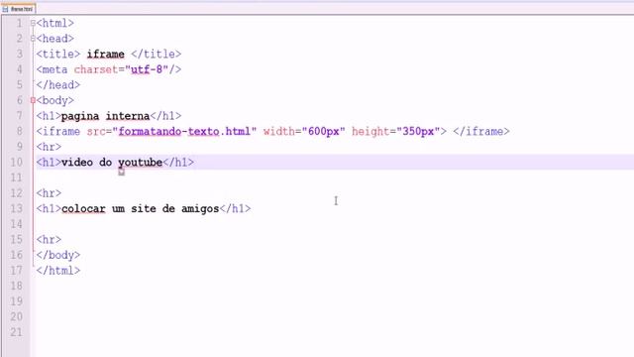The width and height of the screenshot is (634, 357).
Task: Click the <hr> tag on line 15
Action: click(49, 240)
